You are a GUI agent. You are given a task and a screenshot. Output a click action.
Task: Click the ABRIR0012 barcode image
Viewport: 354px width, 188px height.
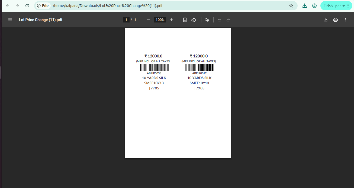pyautogui.click(x=200, y=67)
